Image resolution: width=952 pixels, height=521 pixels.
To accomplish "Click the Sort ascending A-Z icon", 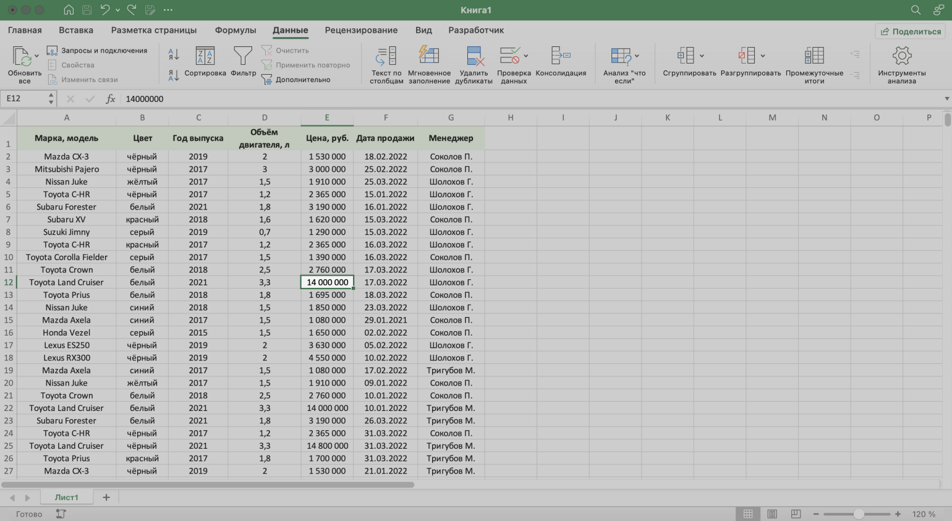I will [x=174, y=55].
